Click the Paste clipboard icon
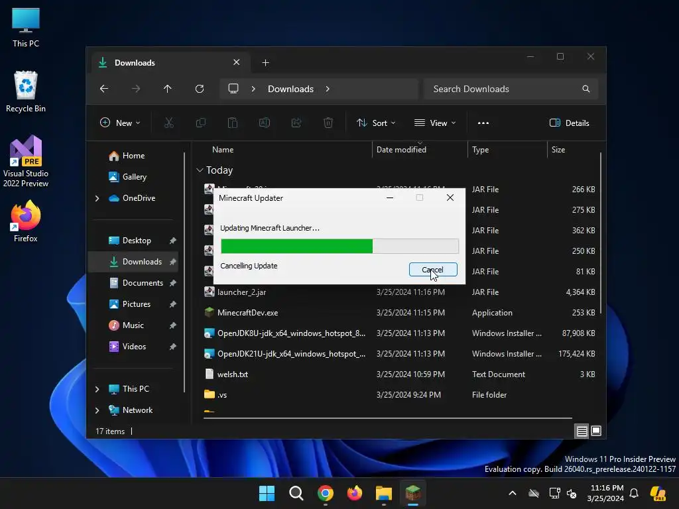 coord(233,123)
